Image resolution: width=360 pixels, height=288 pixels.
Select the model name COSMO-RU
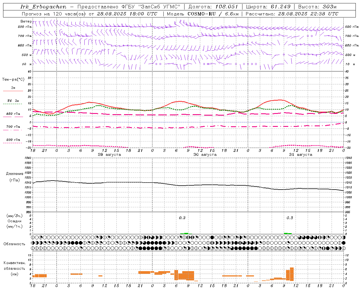click(202, 14)
